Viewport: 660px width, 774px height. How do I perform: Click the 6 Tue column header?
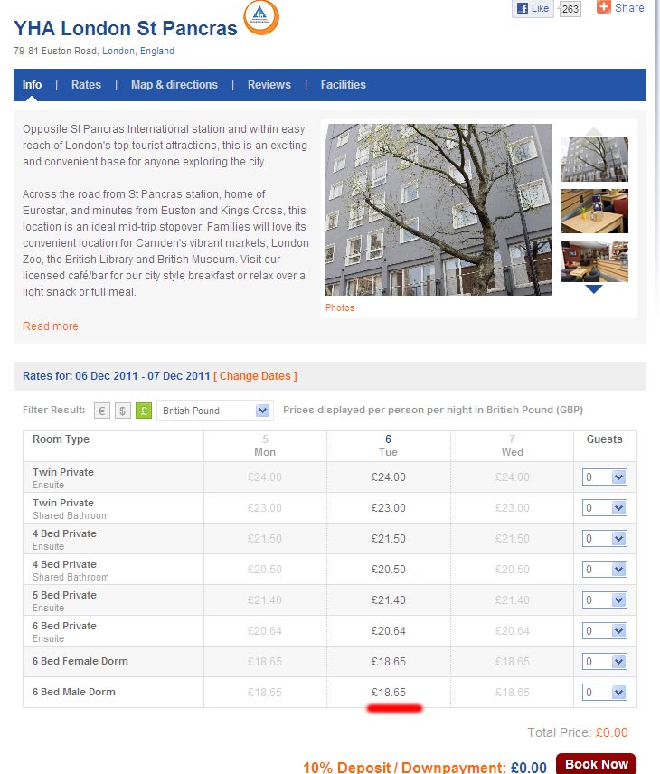point(389,446)
